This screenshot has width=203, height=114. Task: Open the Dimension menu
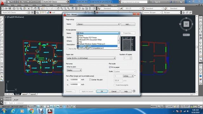point(65,5)
